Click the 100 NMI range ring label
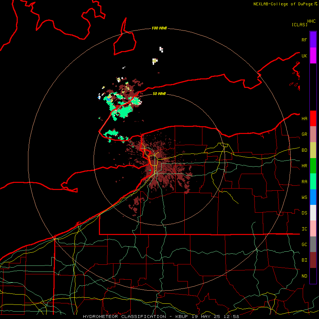Viewport: 319px width, 319px height. tap(159, 28)
